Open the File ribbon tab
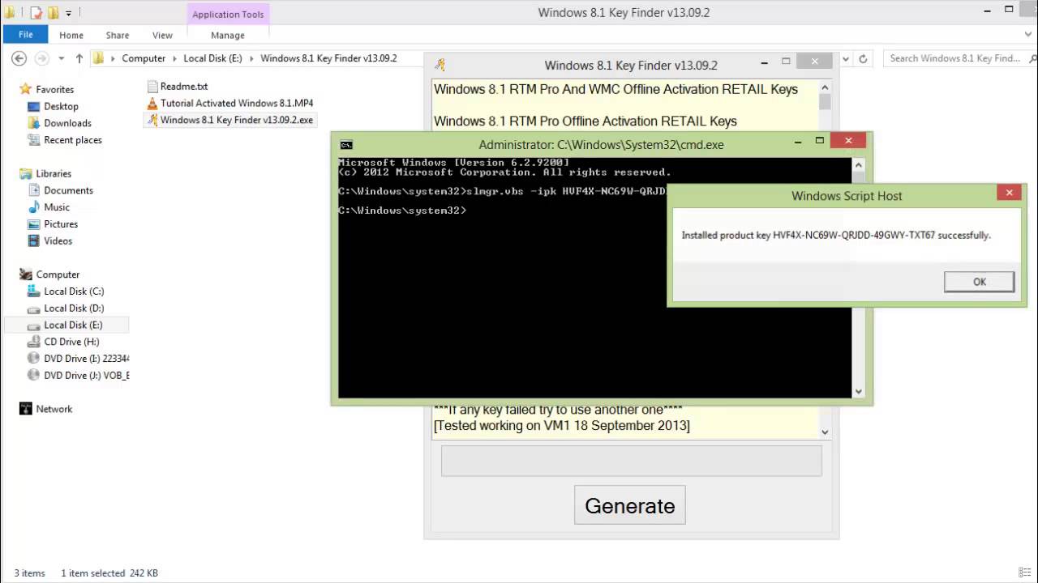 [25, 35]
